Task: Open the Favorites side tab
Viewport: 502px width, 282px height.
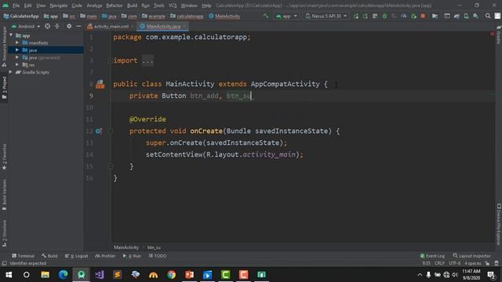Action: tap(4, 157)
